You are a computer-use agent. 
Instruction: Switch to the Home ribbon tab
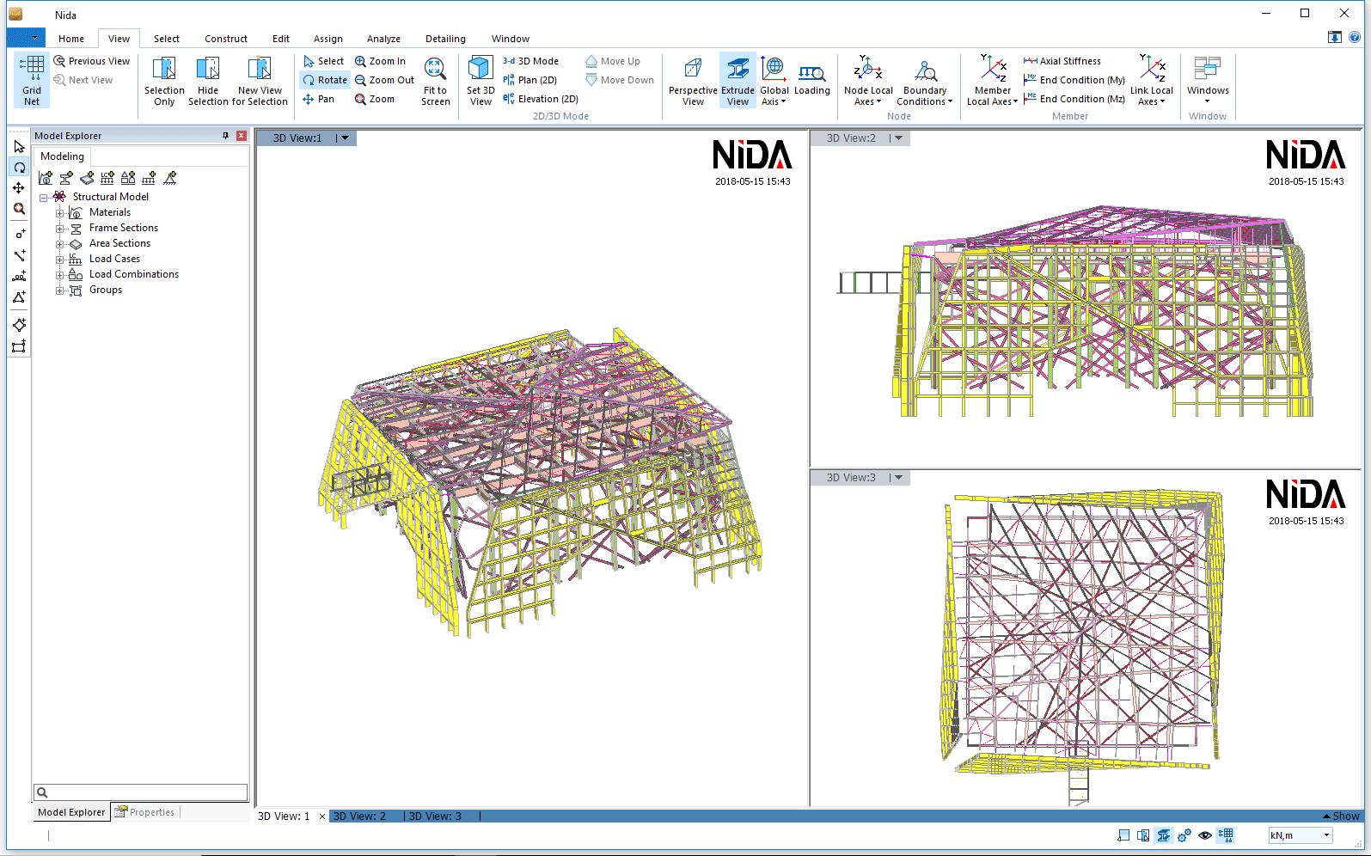[71, 39]
